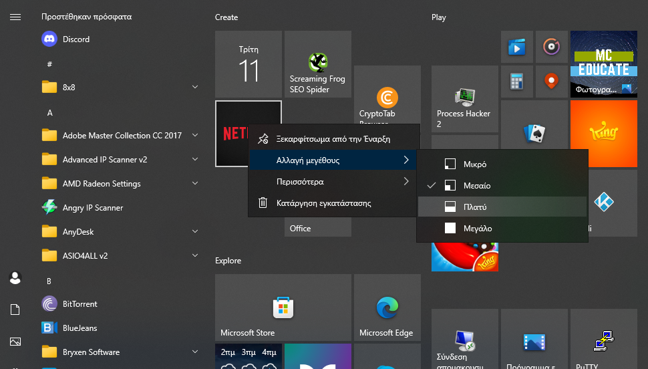Image resolution: width=648 pixels, height=369 pixels.
Task: Launch the Screaming Frog SEO Spider tile
Action: (x=317, y=64)
